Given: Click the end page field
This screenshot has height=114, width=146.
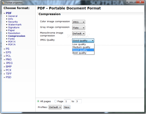Looking at the screenshot, I should tap(78, 101).
